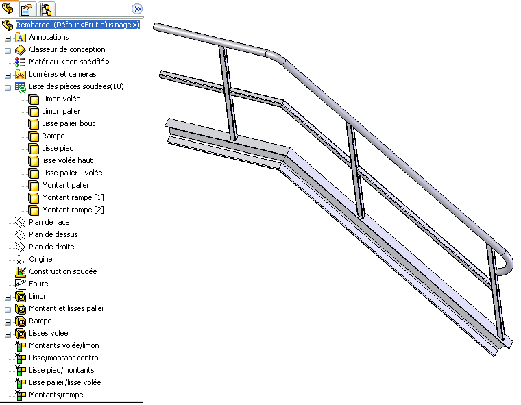Click the Matériau non spécifié icon

21,62
